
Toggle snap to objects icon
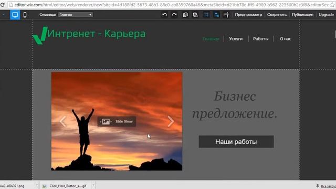coord(216,15)
